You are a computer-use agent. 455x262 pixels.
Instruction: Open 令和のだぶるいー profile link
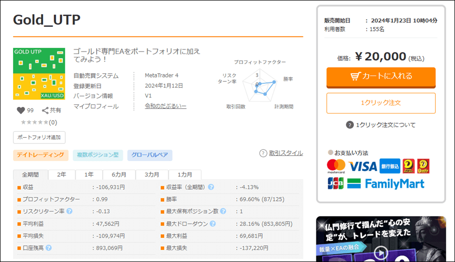pyautogui.click(x=166, y=106)
